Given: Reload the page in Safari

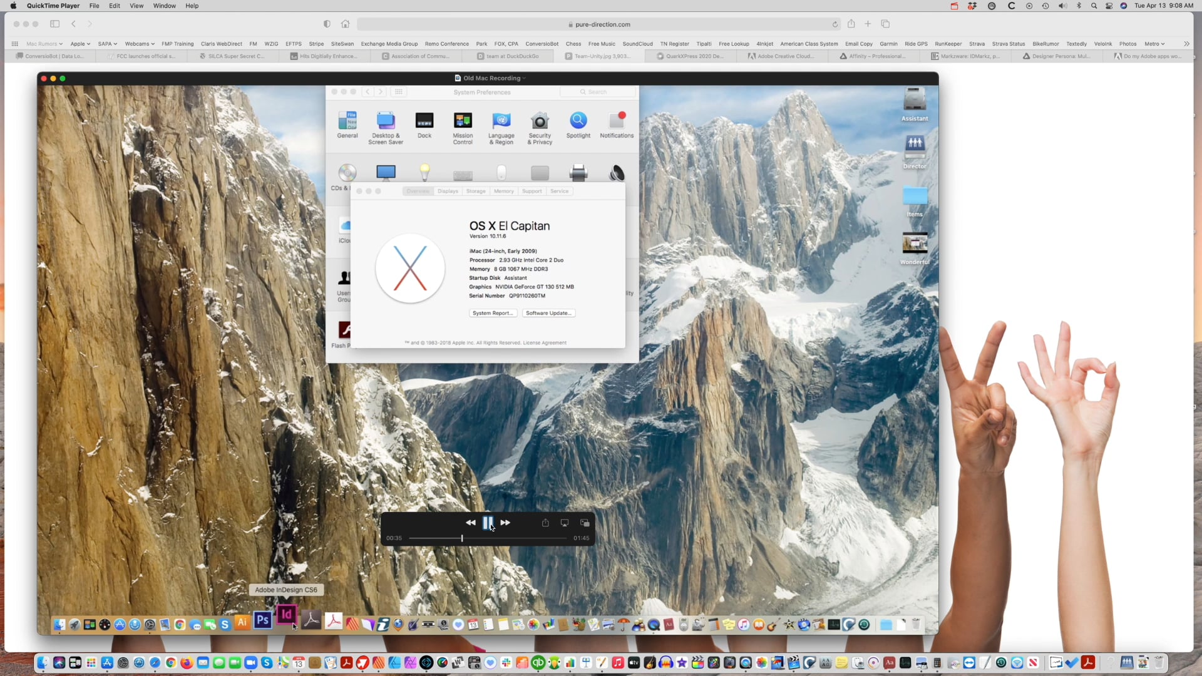Looking at the screenshot, I should (835, 24).
